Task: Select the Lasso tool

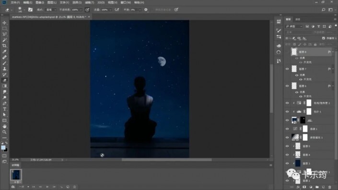Action: click(4, 34)
